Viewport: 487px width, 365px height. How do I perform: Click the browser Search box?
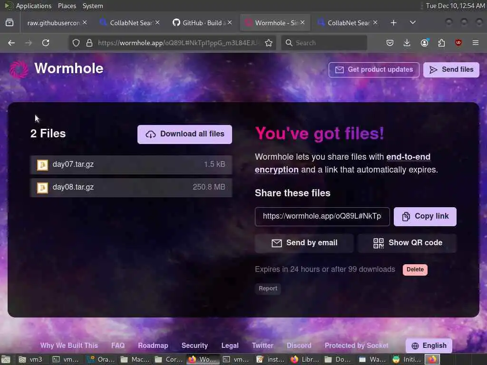[x=324, y=43]
